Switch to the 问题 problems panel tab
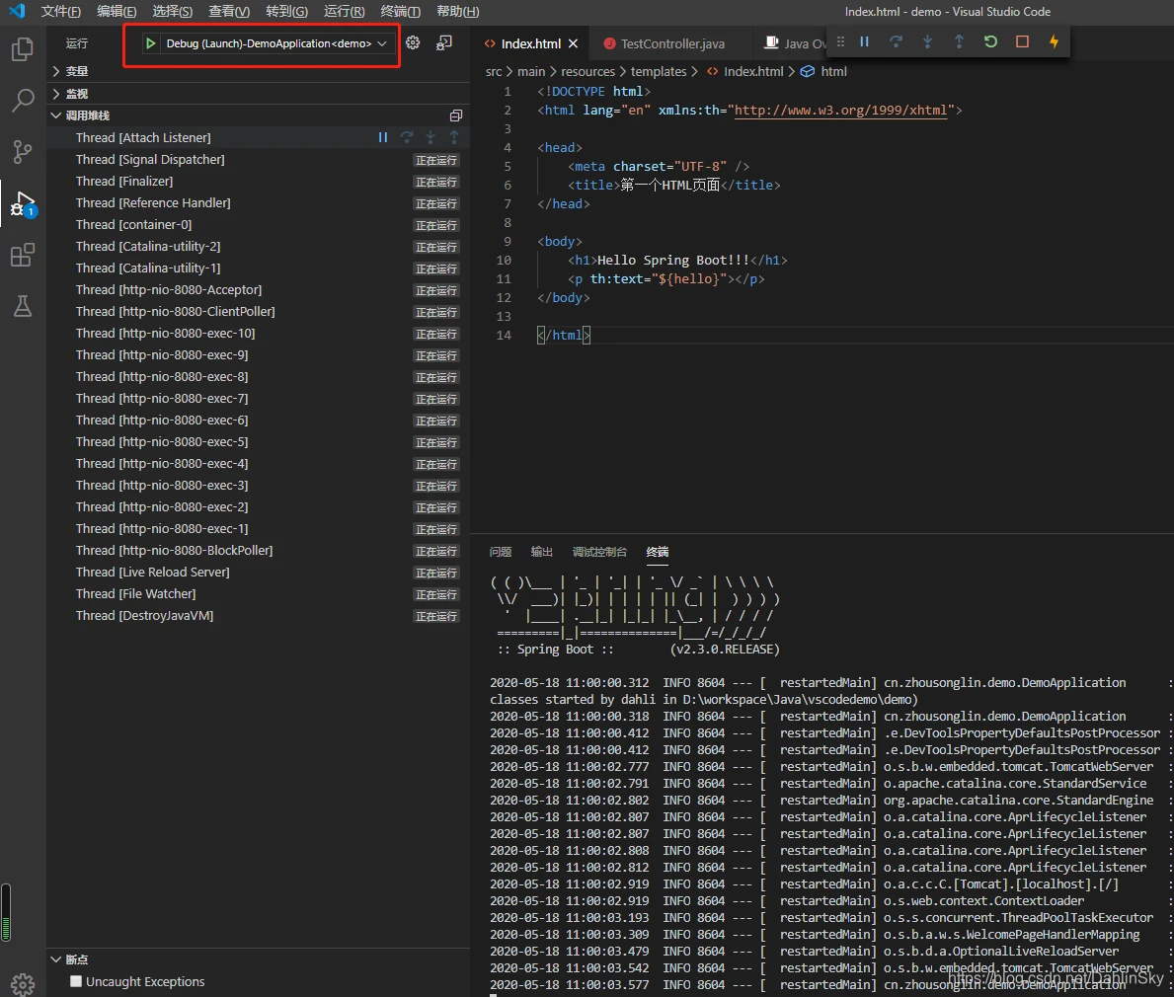1174x997 pixels. pyautogui.click(x=501, y=552)
